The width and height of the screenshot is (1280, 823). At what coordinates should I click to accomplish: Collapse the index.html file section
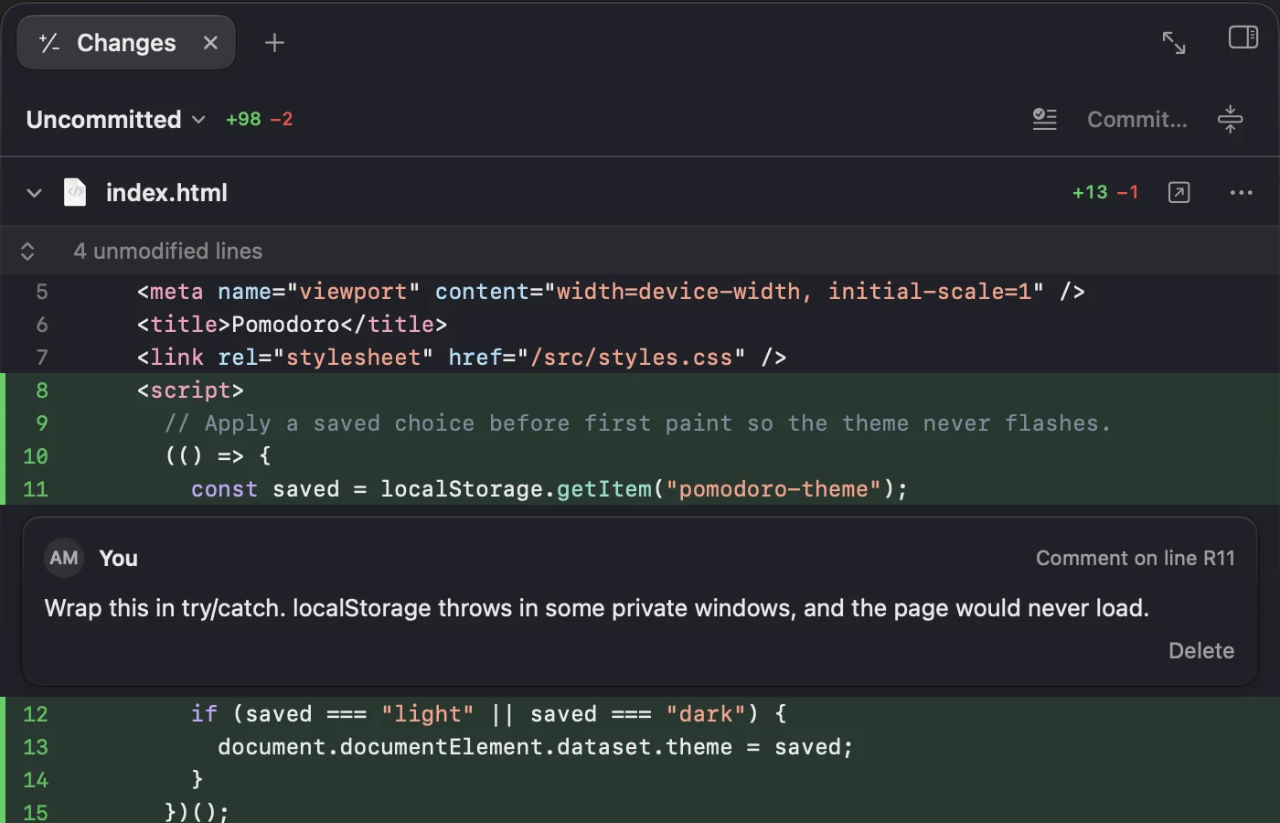click(35, 193)
